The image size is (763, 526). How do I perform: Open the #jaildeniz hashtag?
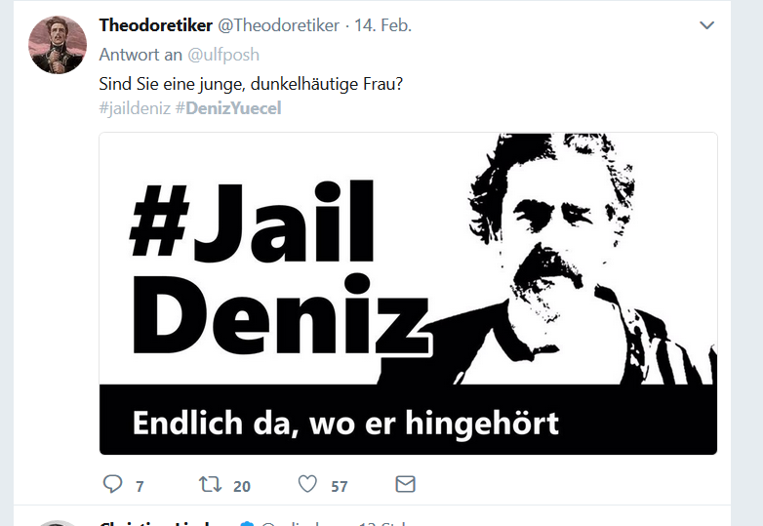pos(135,108)
